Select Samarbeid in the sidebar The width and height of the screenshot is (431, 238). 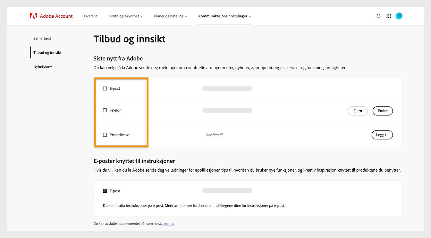(42, 38)
